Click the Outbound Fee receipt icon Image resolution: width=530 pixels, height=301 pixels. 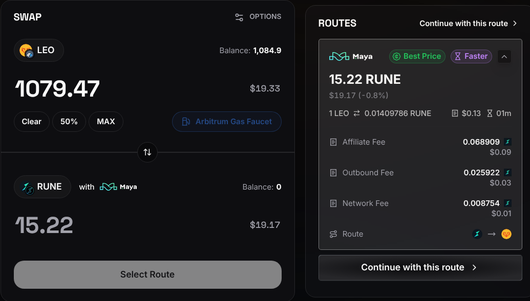coord(333,173)
